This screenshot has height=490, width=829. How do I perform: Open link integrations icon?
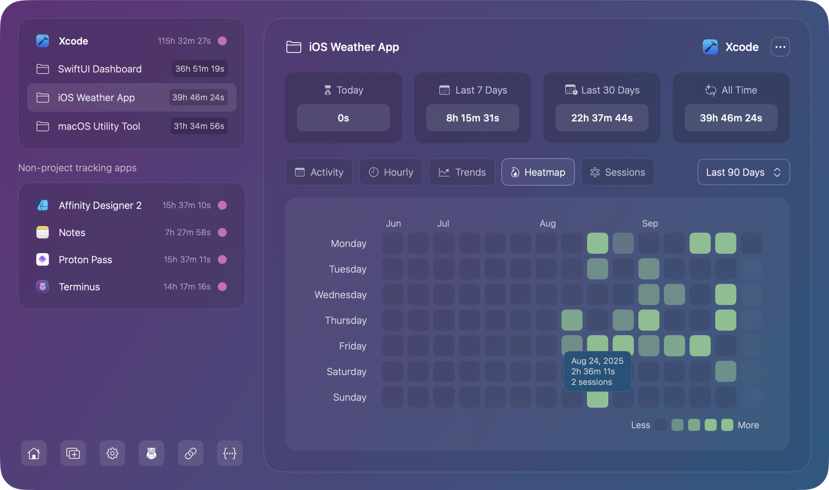(191, 453)
